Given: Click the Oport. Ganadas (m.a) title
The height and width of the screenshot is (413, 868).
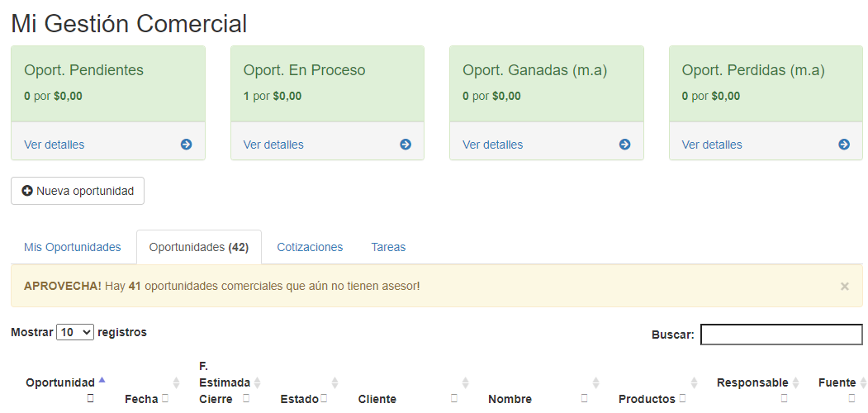Looking at the screenshot, I should tap(534, 70).
